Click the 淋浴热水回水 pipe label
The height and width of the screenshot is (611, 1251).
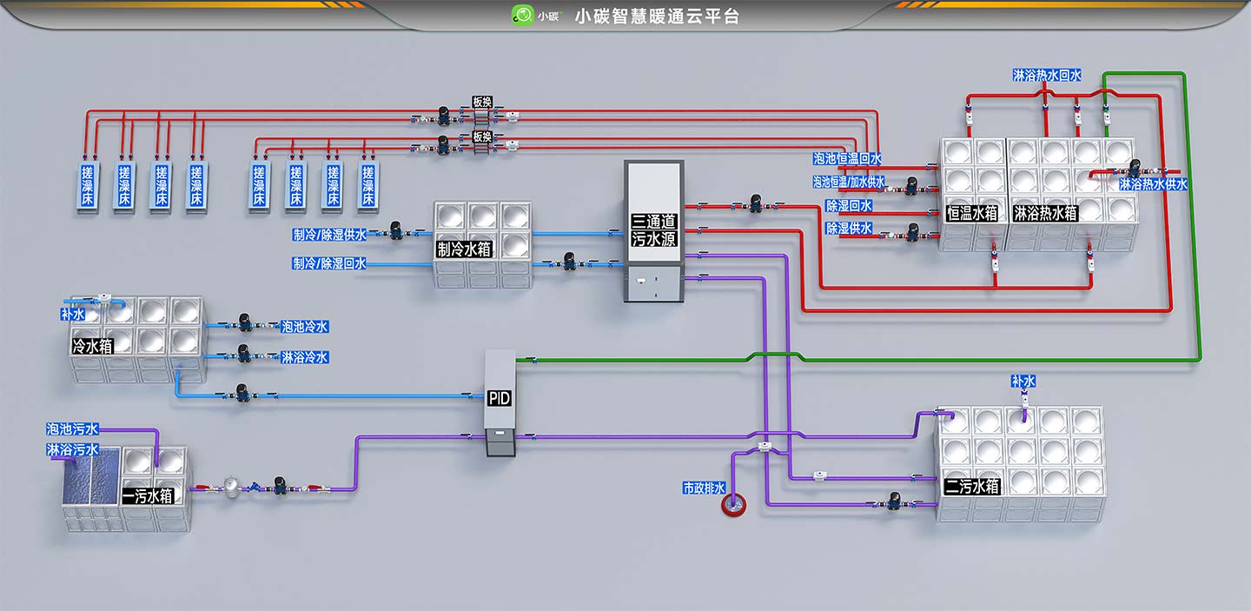pyautogui.click(x=1047, y=76)
